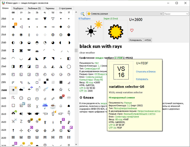This screenshot has height=147, width=190.
Task: Select the skull and crossbones symbol
Action: click(13, 122)
